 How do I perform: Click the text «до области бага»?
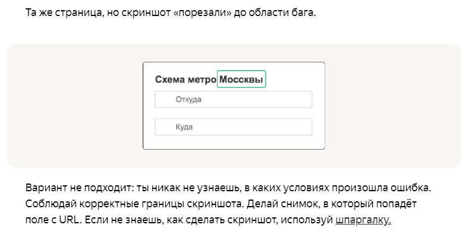[x=273, y=13]
